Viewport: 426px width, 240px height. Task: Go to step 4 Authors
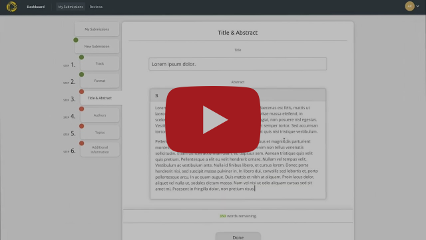tap(100, 115)
